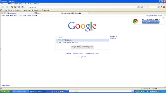Click the magnifier on taskbar desktop search

tap(132, 91)
